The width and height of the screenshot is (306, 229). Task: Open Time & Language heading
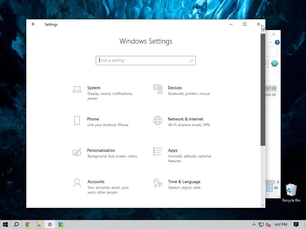[x=184, y=182]
